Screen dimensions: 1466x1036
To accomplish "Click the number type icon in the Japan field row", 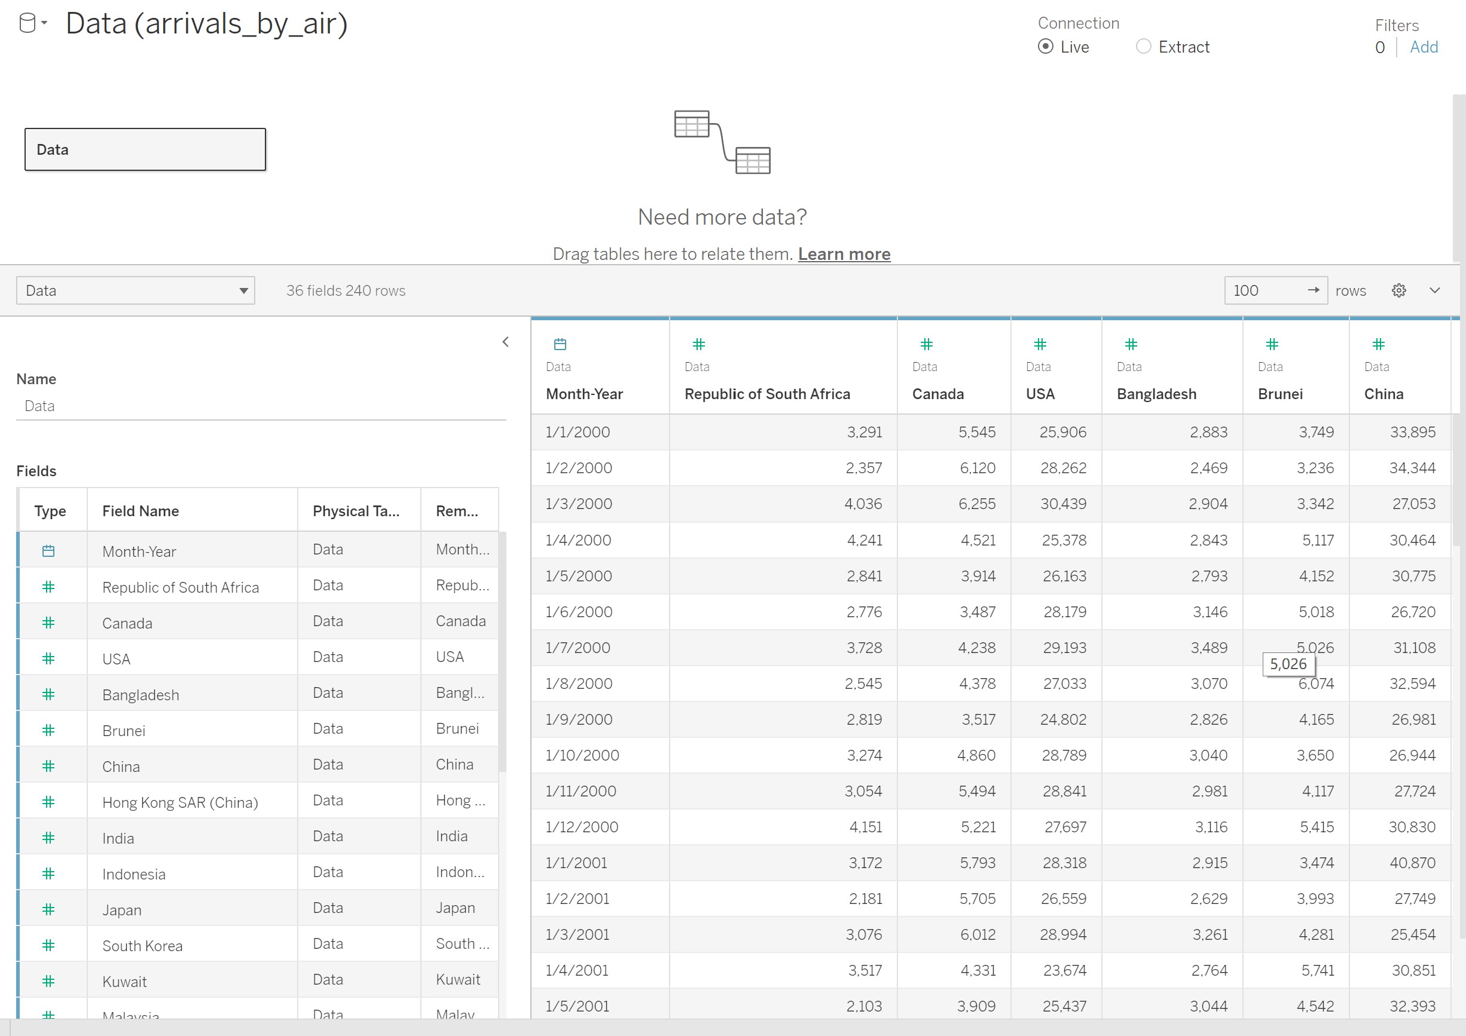I will click(48, 910).
